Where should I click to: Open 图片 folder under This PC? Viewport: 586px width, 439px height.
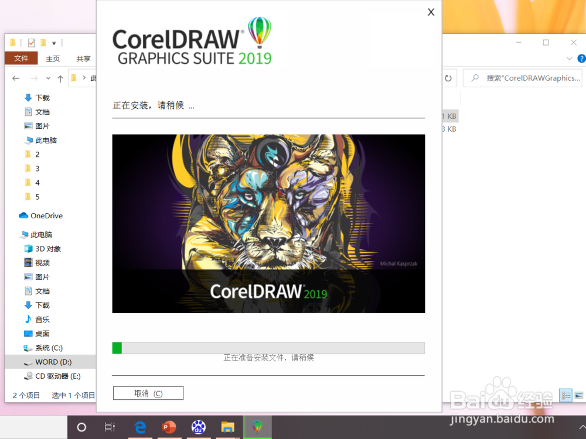(x=36, y=277)
